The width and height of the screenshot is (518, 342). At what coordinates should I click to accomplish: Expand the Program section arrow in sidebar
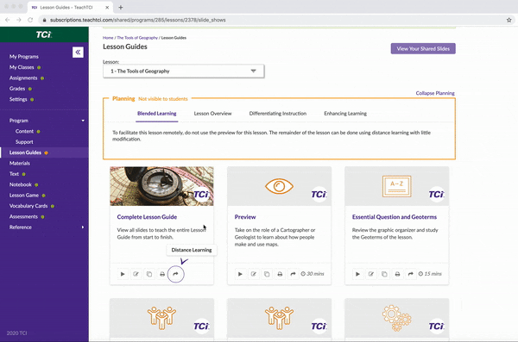pos(83,121)
